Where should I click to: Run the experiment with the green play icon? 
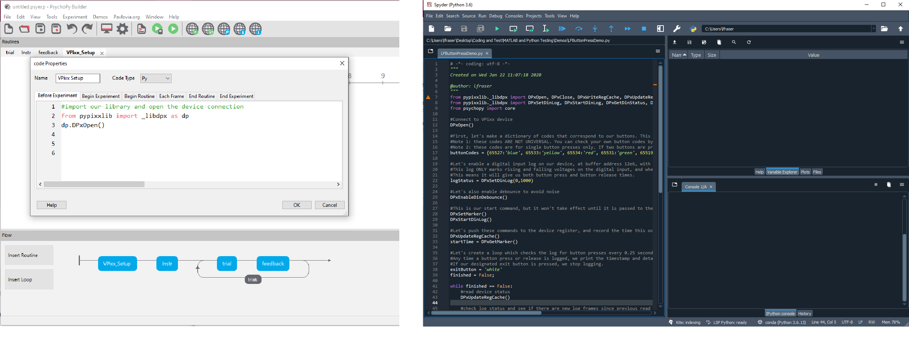click(x=173, y=29)
